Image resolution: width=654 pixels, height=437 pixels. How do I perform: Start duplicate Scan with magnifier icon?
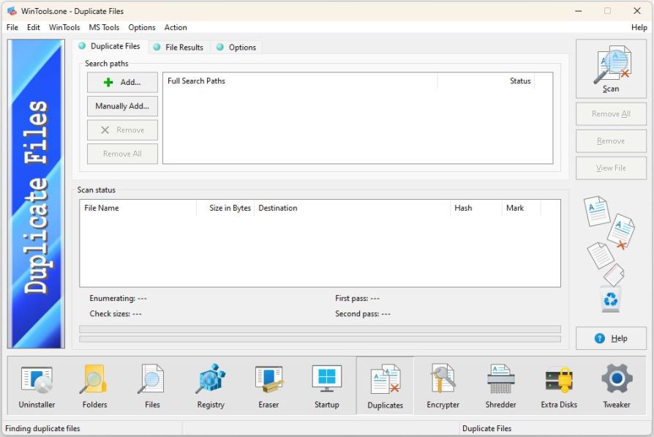click(x=611, y=70)
